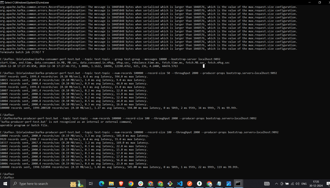The width and height of the screenshot is (330, 188).
Task: Open MongoDB Compass leaf icon
Action: (x=200, y=184)
